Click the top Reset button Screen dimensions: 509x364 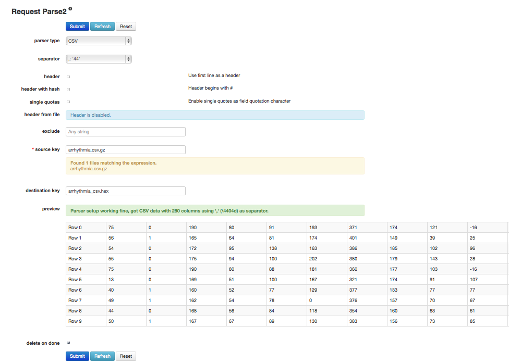click(126, 26)
